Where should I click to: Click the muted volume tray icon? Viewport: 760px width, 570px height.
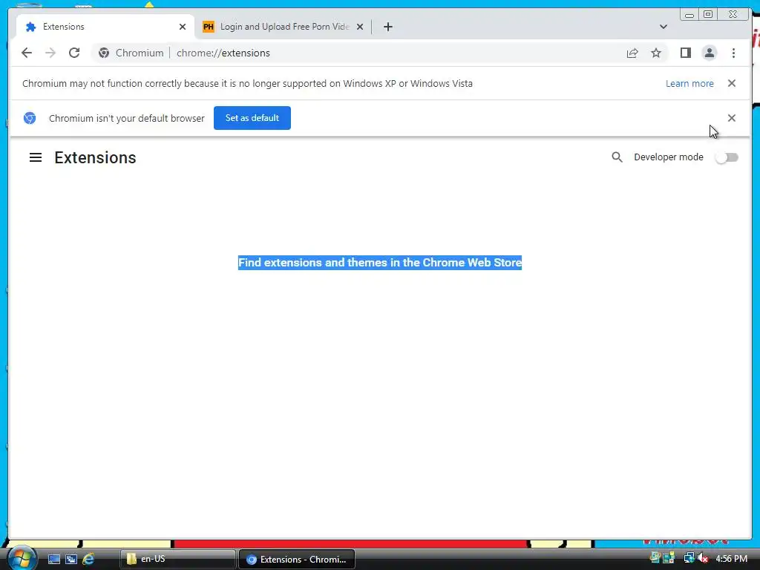[703, 558]
